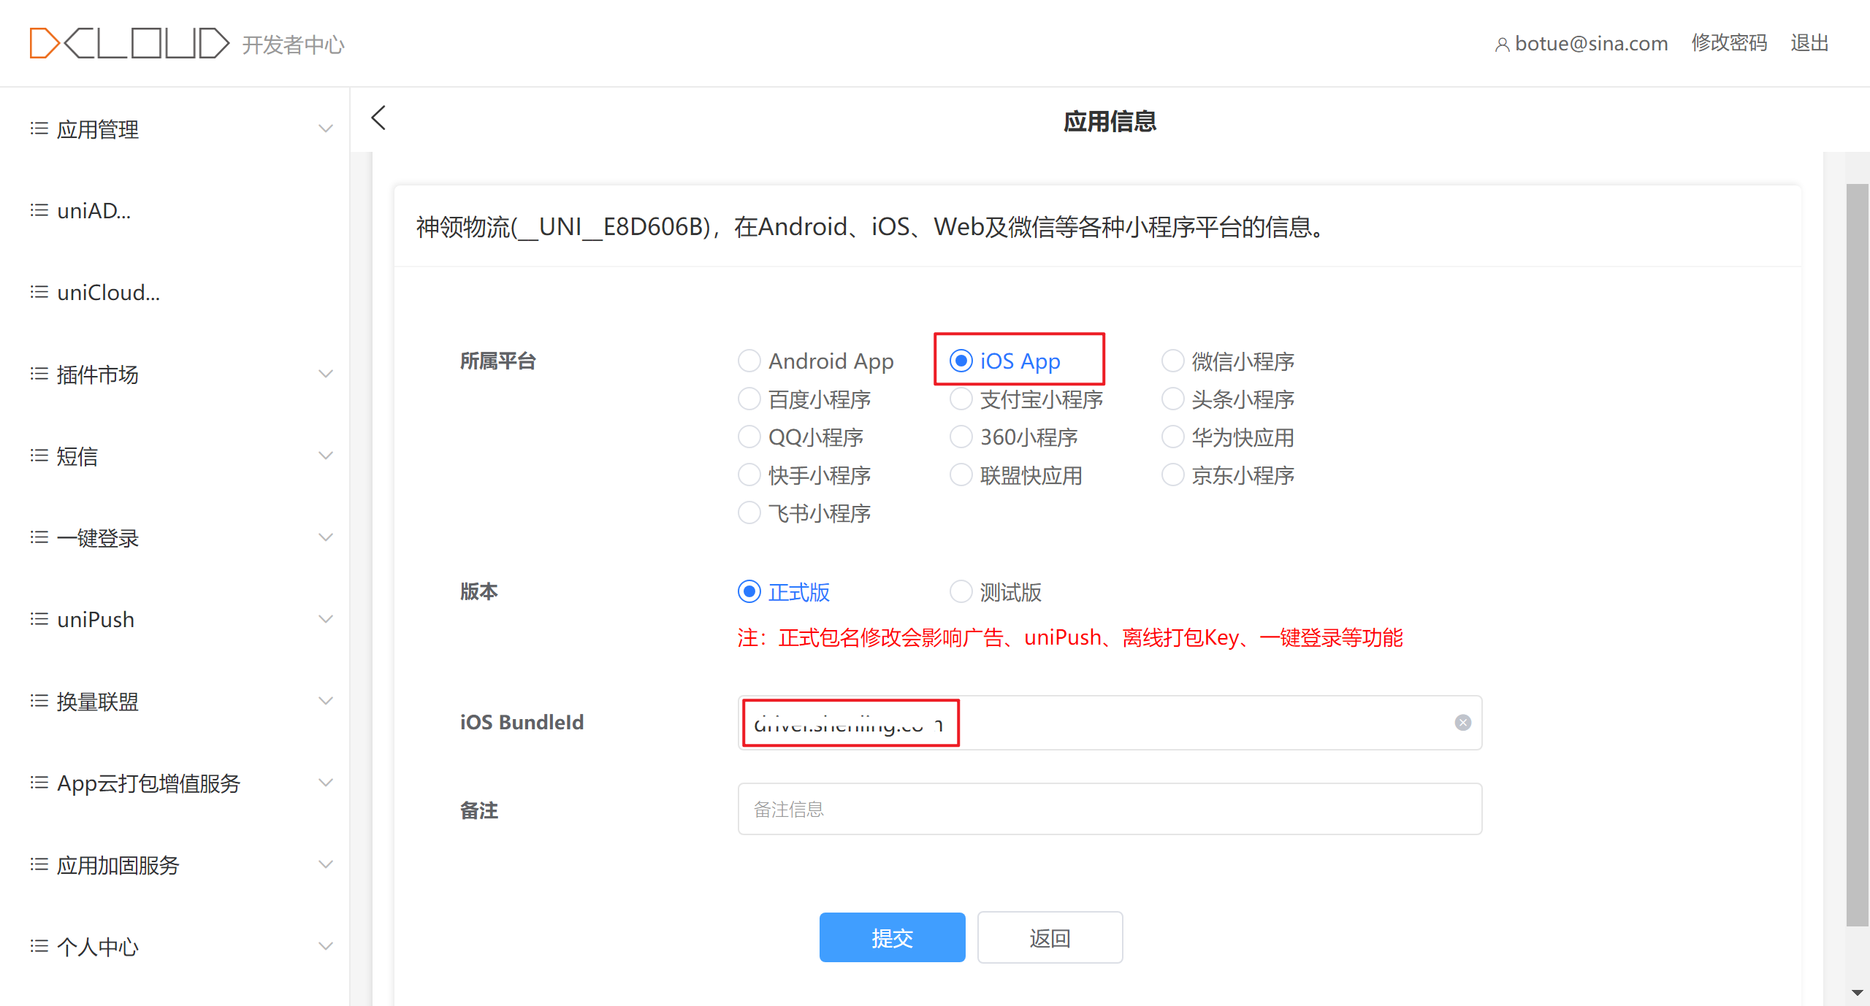Viewport: 1870px width, 1006px height.
Task: Expand the uniPush chevron
Action: tap(326, 620)
